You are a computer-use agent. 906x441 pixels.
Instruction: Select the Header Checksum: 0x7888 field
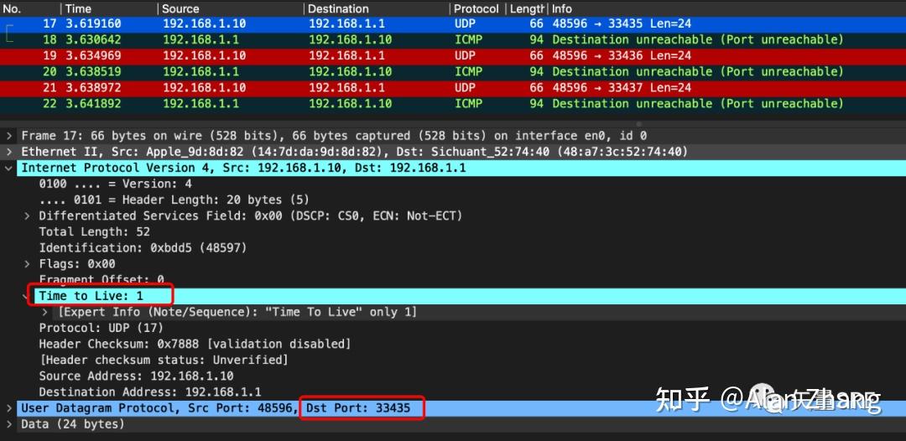click(x=195, y=344)
